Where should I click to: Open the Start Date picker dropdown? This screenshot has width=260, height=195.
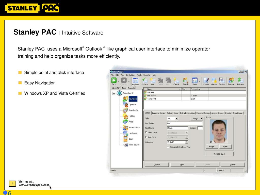pos(187,133)
